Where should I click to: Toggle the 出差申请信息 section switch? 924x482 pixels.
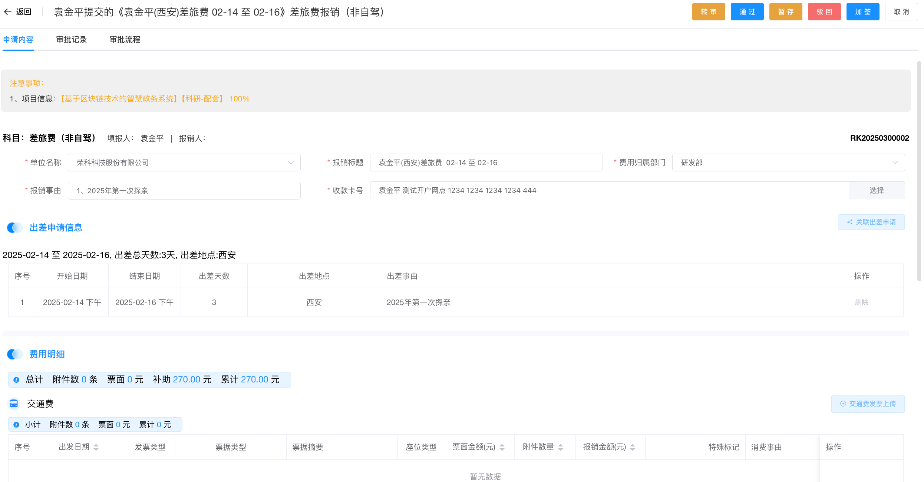(15, 228)
